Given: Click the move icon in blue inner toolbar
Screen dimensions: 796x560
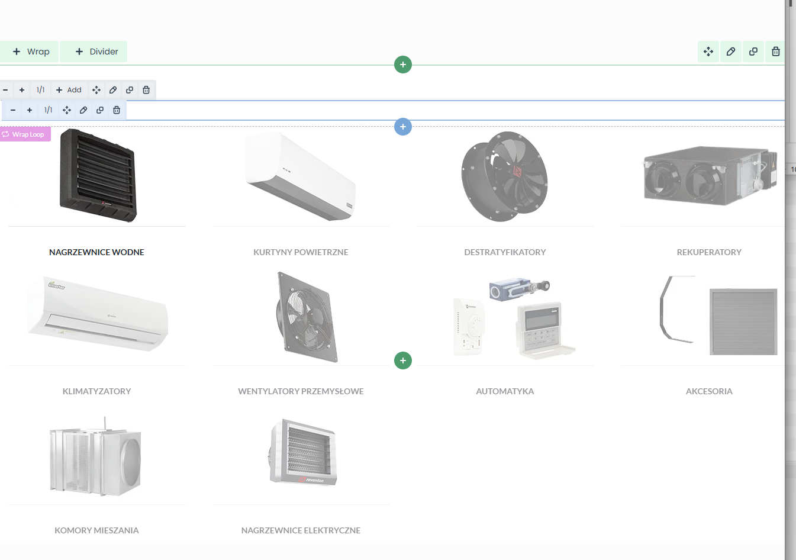Looking at the screenshot, I should pos(67,110).
